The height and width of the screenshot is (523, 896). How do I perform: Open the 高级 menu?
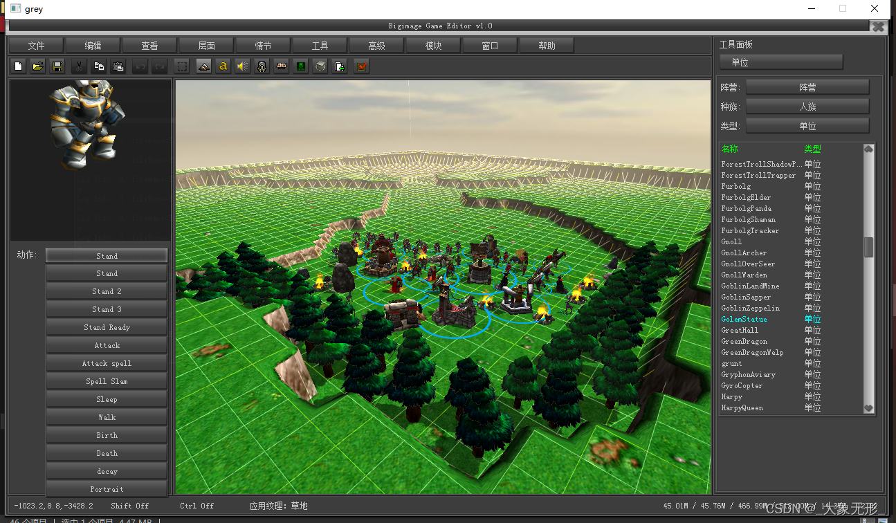coord(376,46)
